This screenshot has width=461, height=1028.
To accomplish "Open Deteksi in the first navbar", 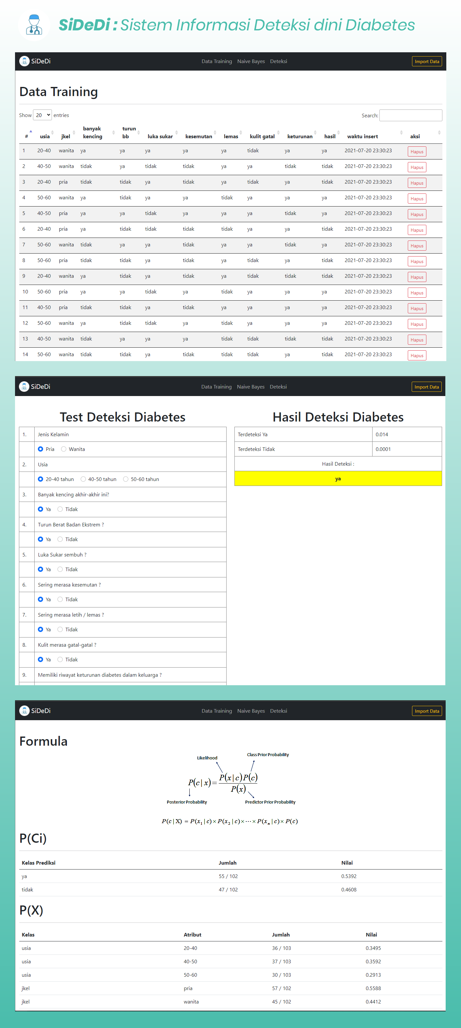I will 278,61.
